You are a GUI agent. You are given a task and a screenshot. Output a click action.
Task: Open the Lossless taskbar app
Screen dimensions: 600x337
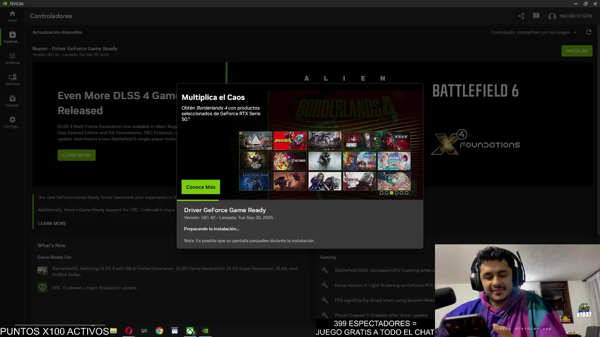[x=144, y=331]
